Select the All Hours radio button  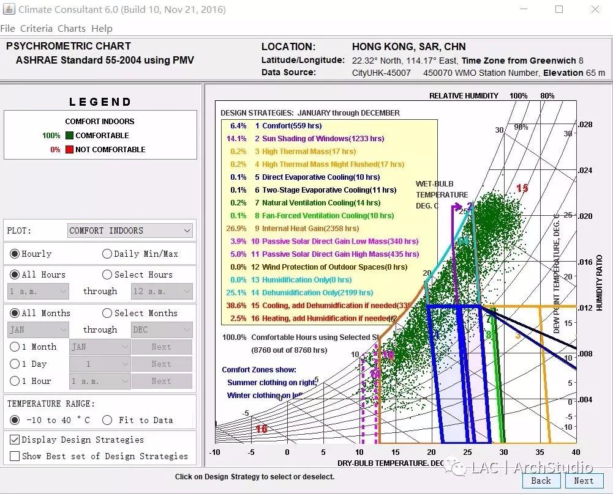(x=15, y=275)
